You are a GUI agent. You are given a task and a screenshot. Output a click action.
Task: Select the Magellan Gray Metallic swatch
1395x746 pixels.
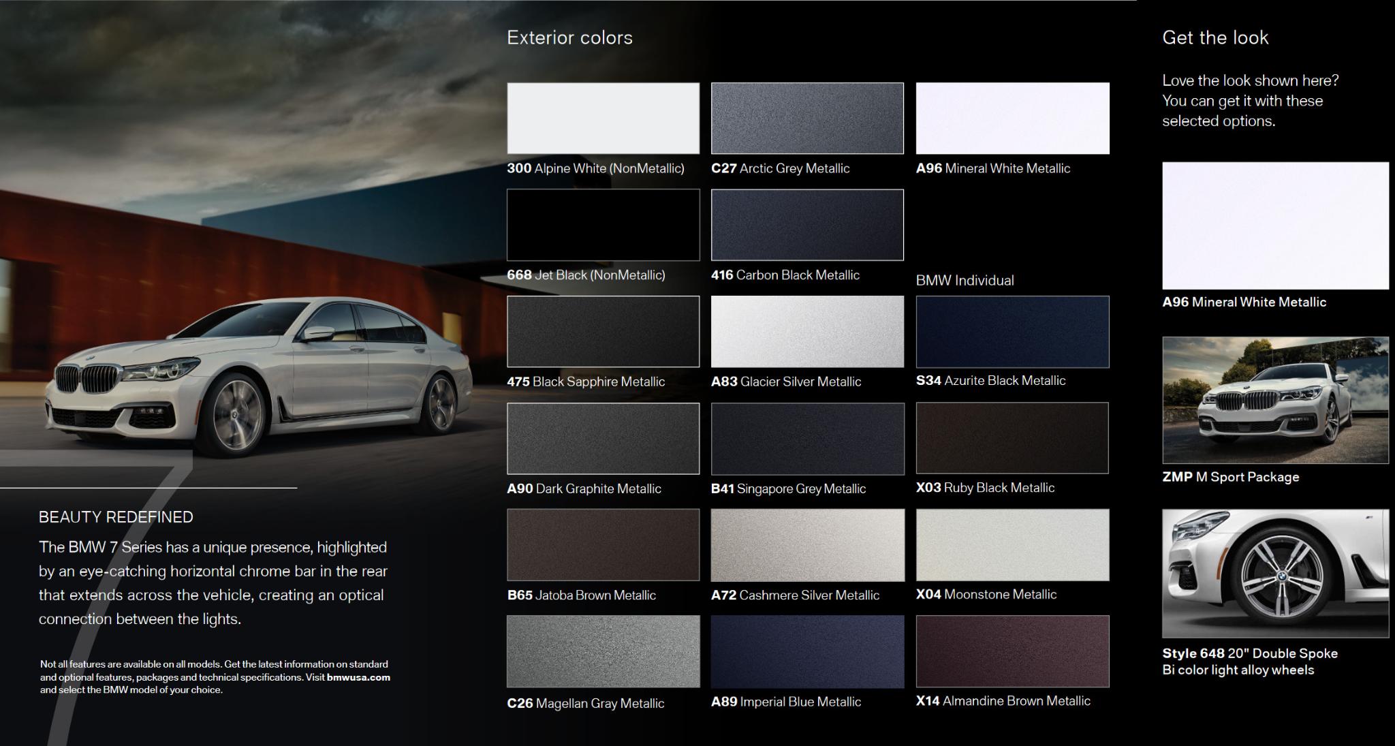[x=603, y=651]
